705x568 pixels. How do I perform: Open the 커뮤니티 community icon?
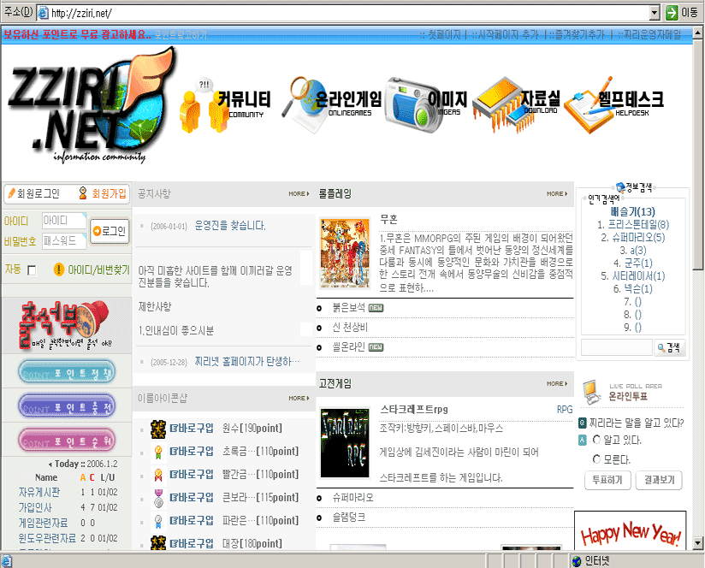198,109
